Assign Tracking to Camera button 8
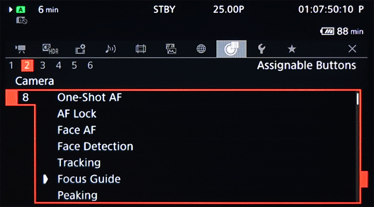Viewport: 374px width, 207px height. point(79,163)
